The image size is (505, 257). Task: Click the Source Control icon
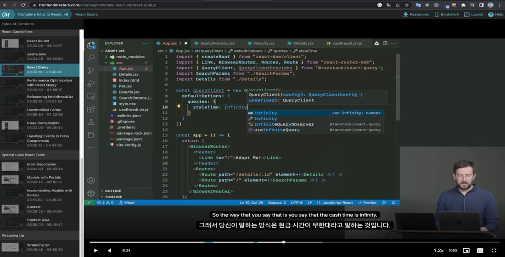click(x=91, y=71)
